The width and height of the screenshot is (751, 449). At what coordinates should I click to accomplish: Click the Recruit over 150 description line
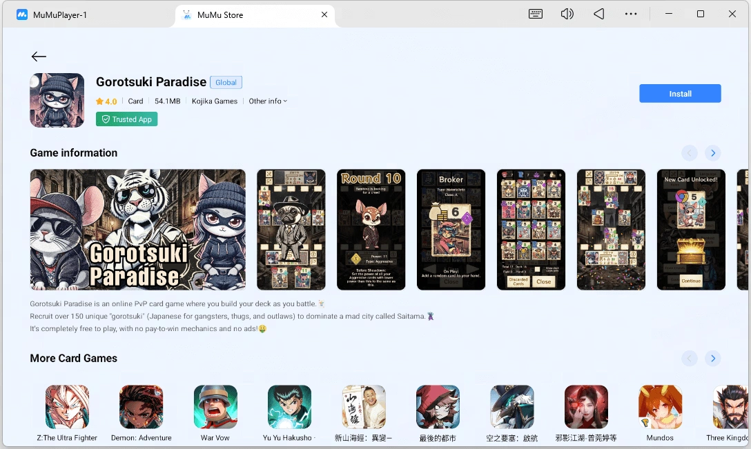click(232, 316)
